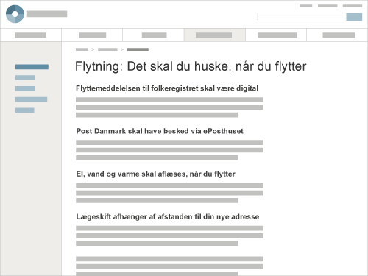Viewport: 368px width, 276px height.
Task: Click the round blue site logo
Action: click(15, 14)
